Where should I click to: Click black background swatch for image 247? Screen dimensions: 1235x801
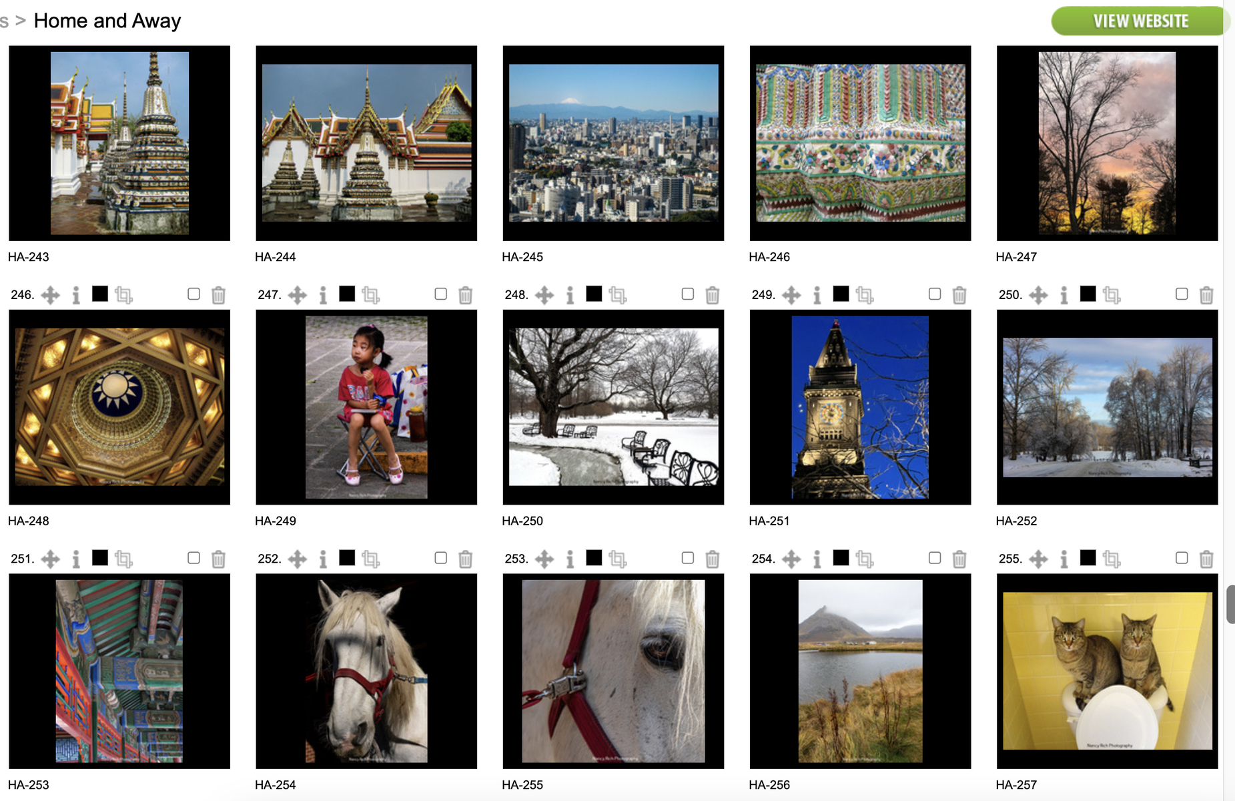tap(347, 294)
